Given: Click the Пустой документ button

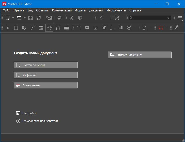Looking at the screenshot, I should tap(46, 65).
